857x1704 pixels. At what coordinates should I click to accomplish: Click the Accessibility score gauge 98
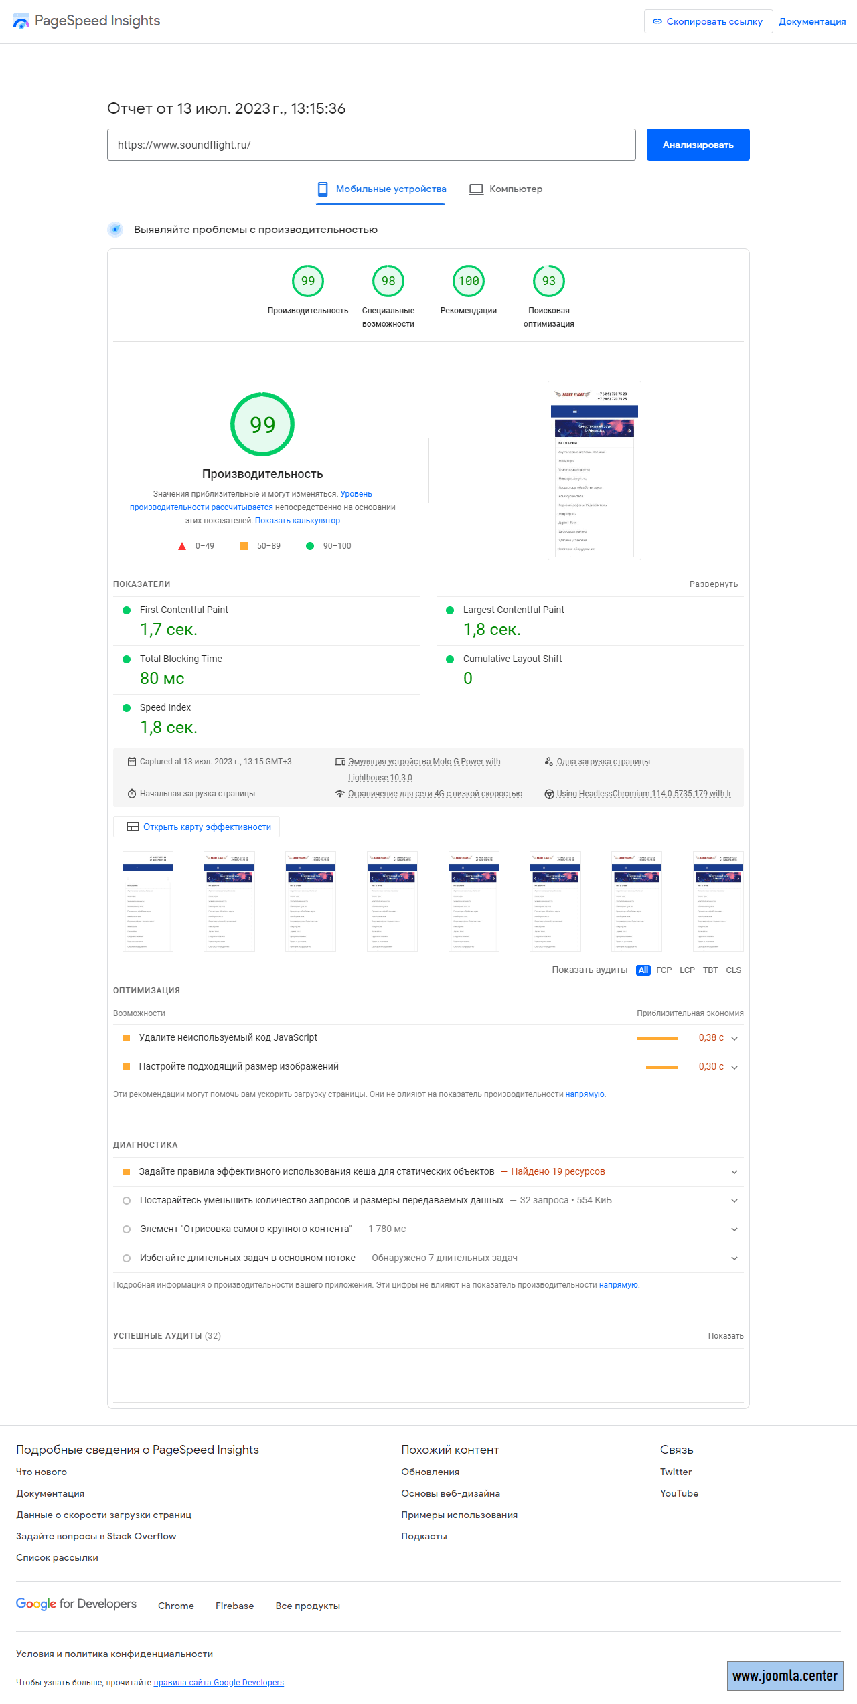tap(388, 281)
